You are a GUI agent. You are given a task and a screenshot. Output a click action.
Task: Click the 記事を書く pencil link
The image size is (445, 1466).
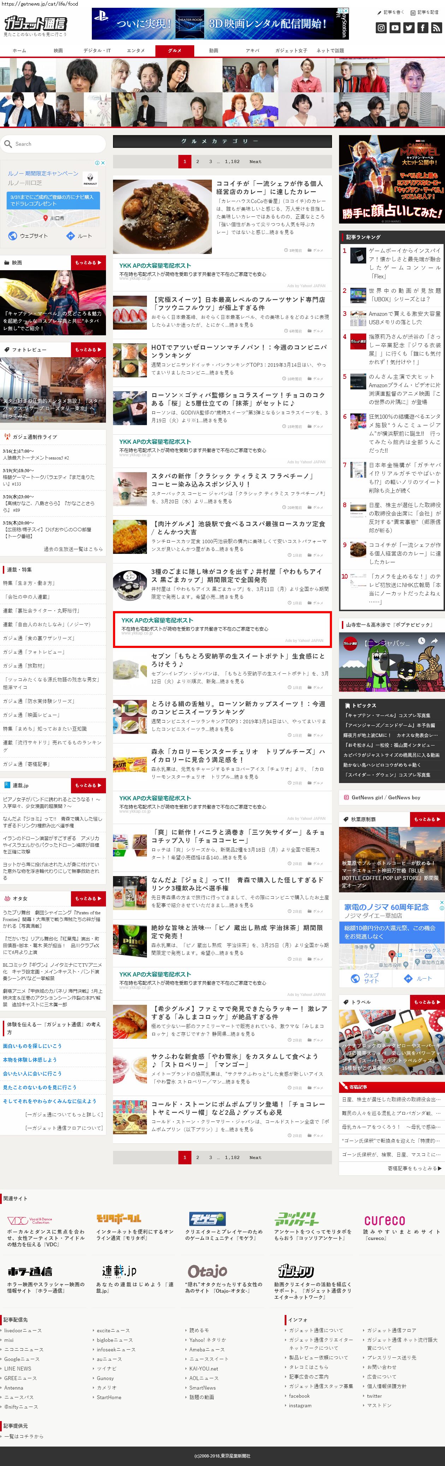pos(391,12)
